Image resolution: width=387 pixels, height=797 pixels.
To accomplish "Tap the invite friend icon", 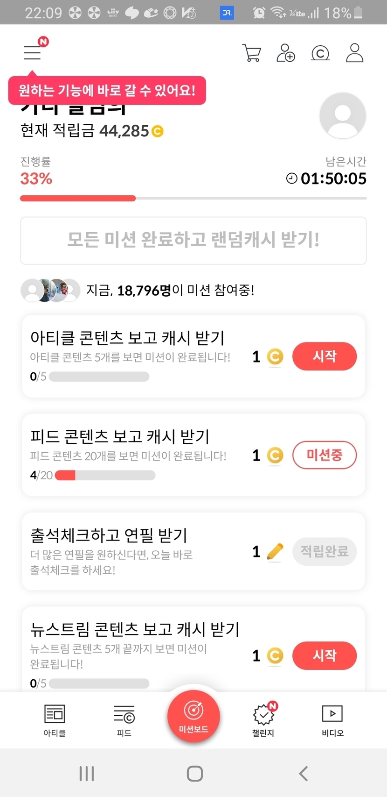I will coord(286,53).
